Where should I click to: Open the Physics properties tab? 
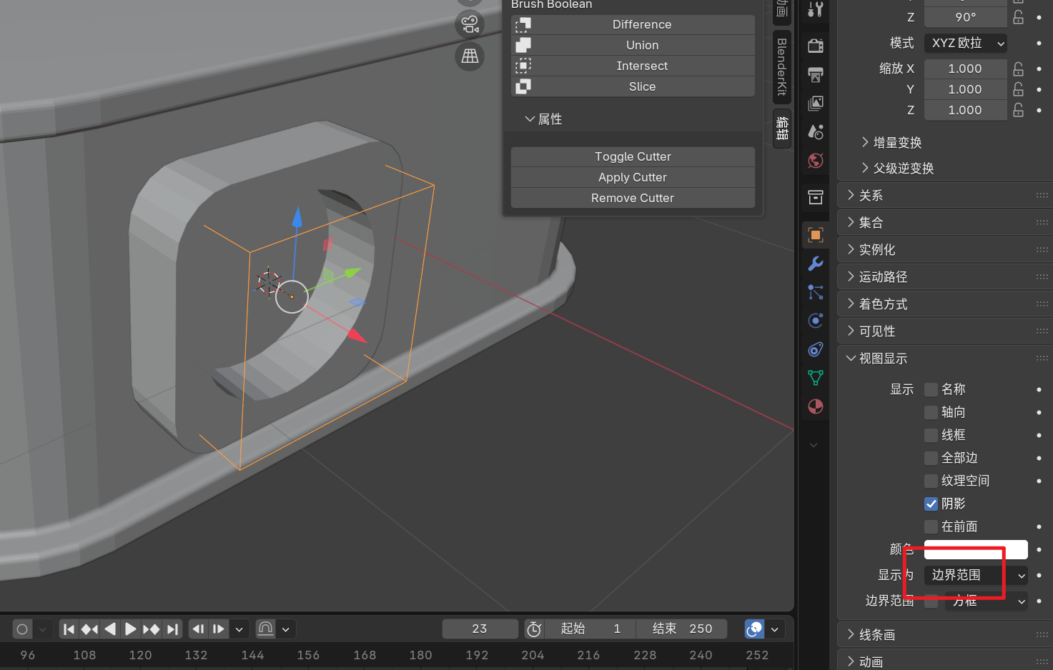point(815,321)
